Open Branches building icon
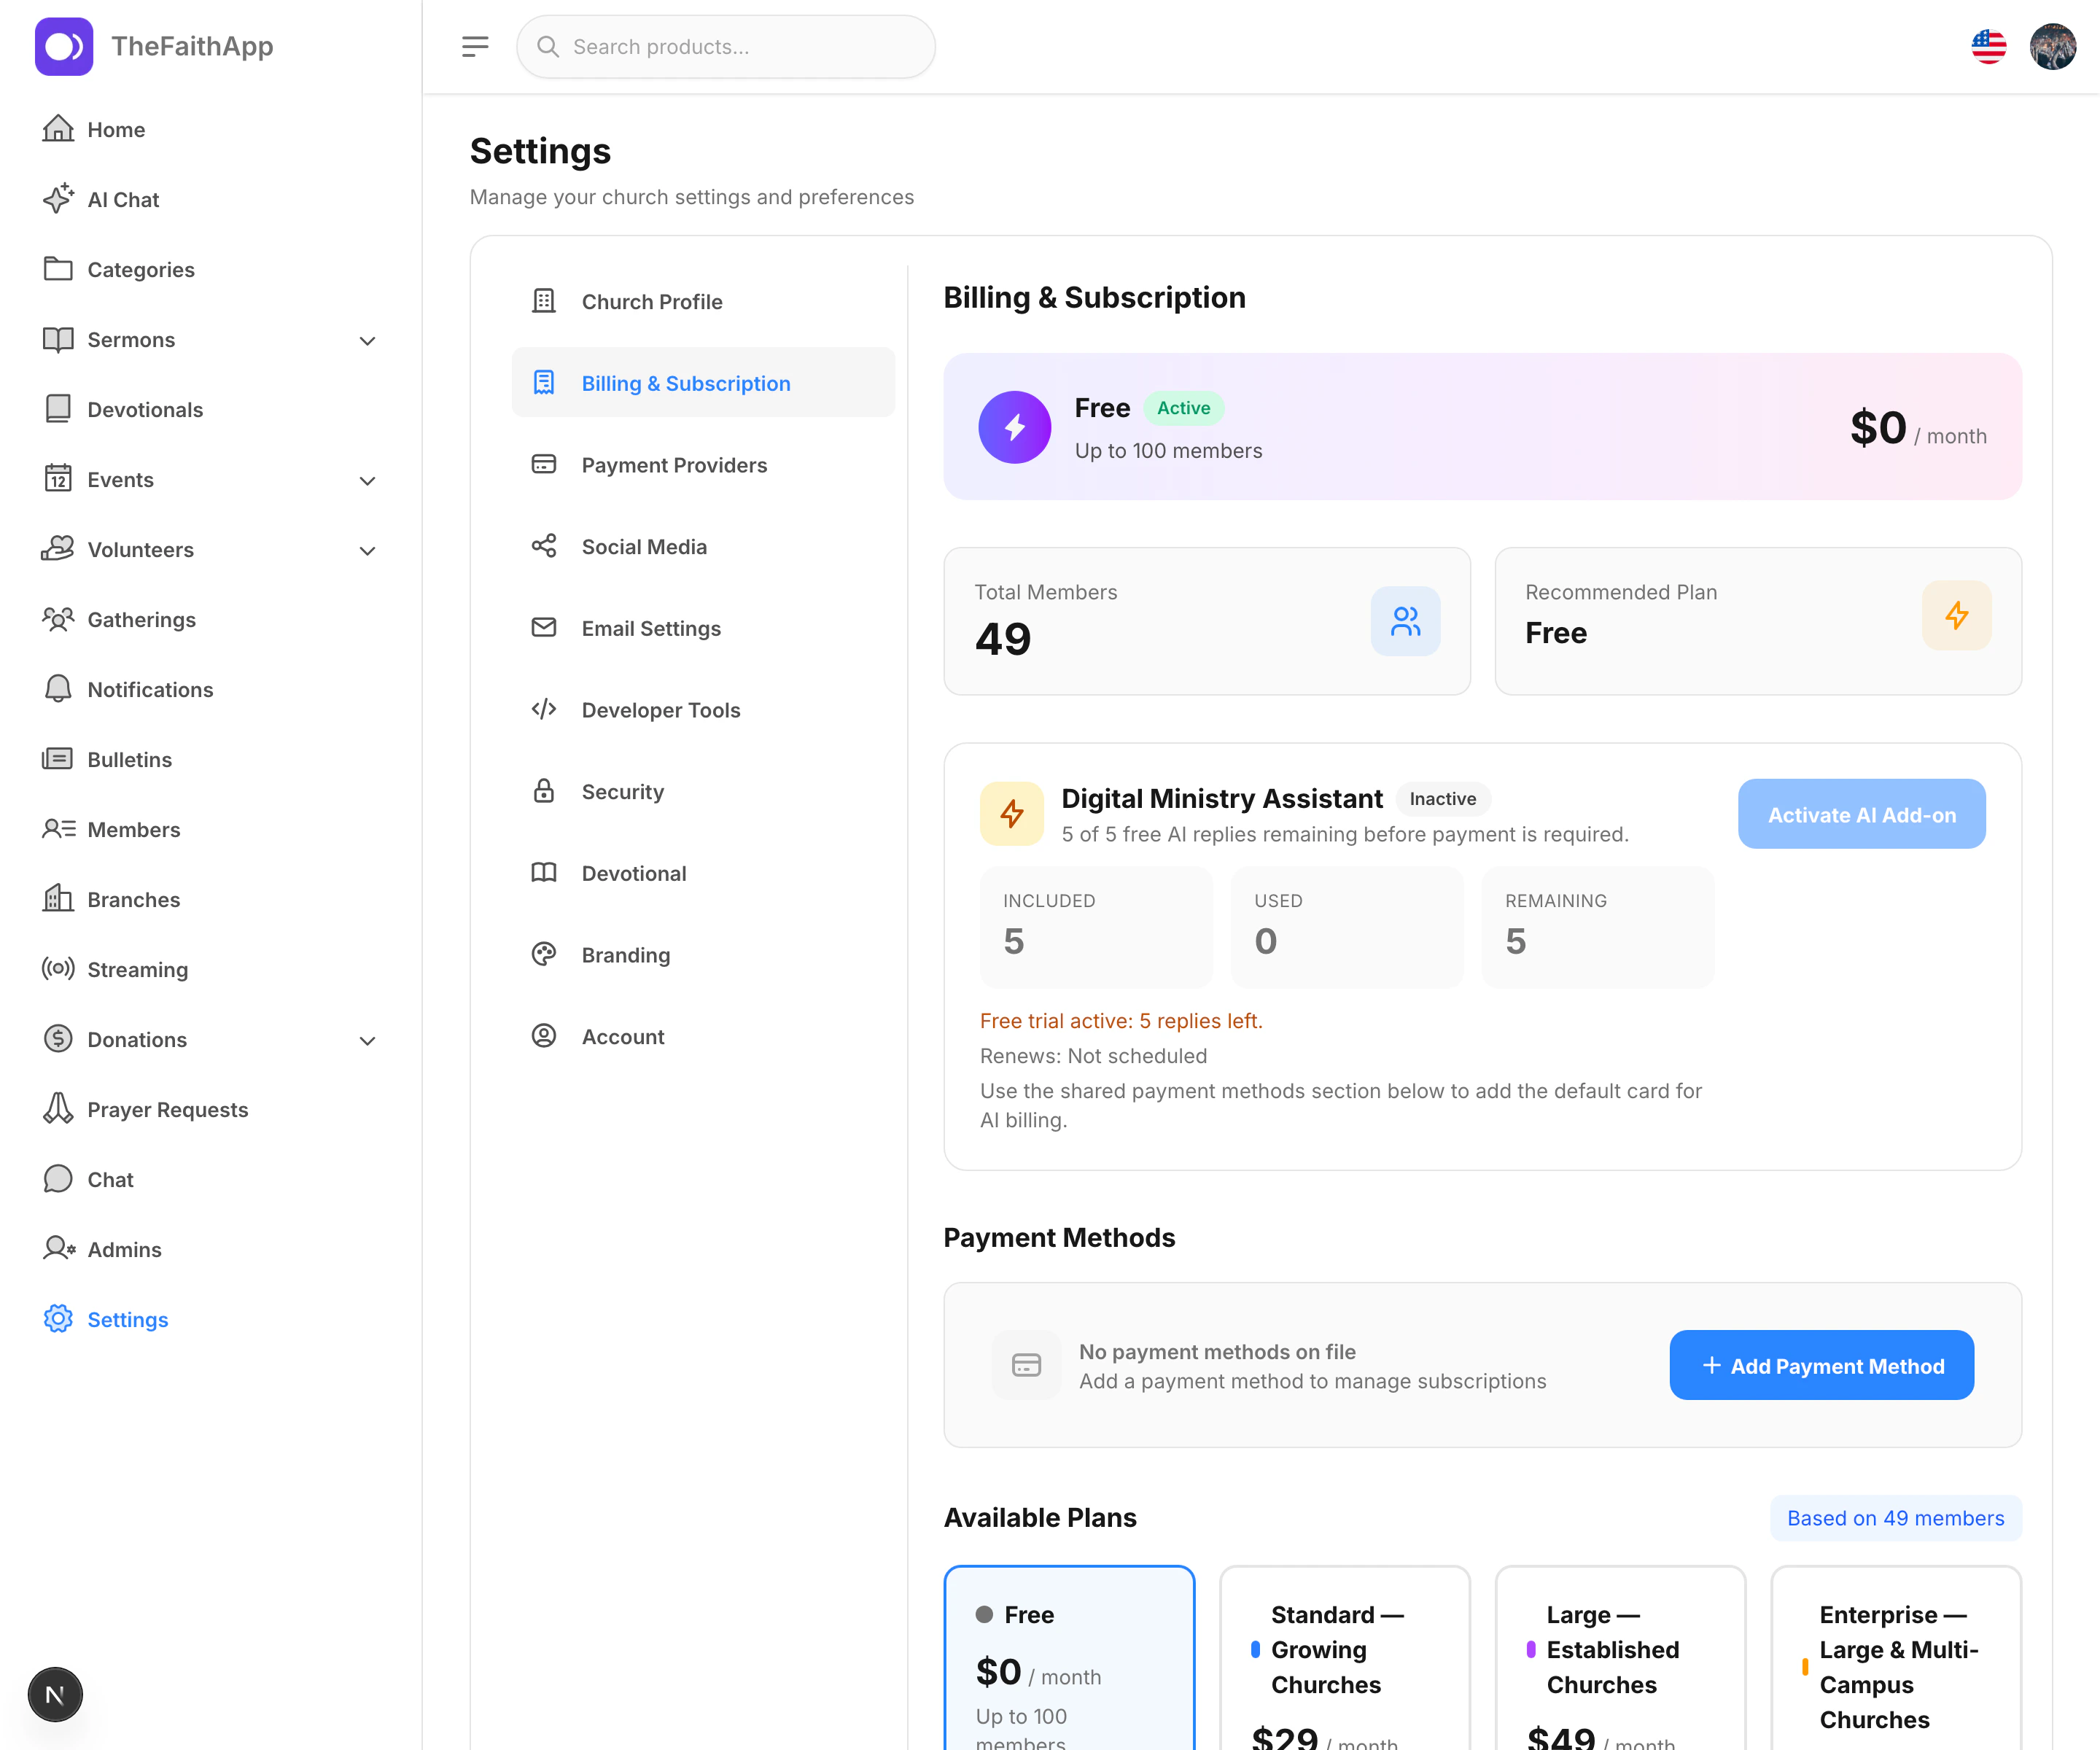2100x1750 pixels. [58, 898]
